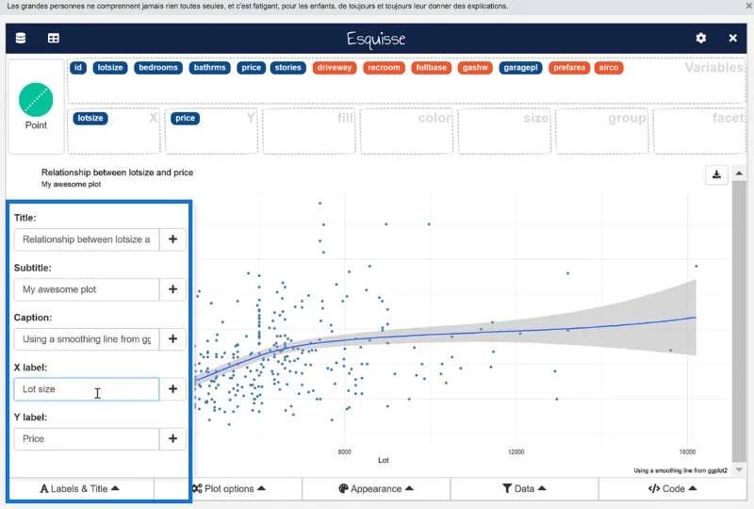The image size is (754, 509).
Task: Dismiss the top banner with X
Action: point(748,7)
